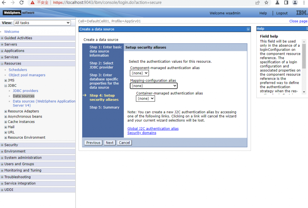Open the browser three-dot menu
The height and width of the screenshot is (208, 308).
pos(304,2)
